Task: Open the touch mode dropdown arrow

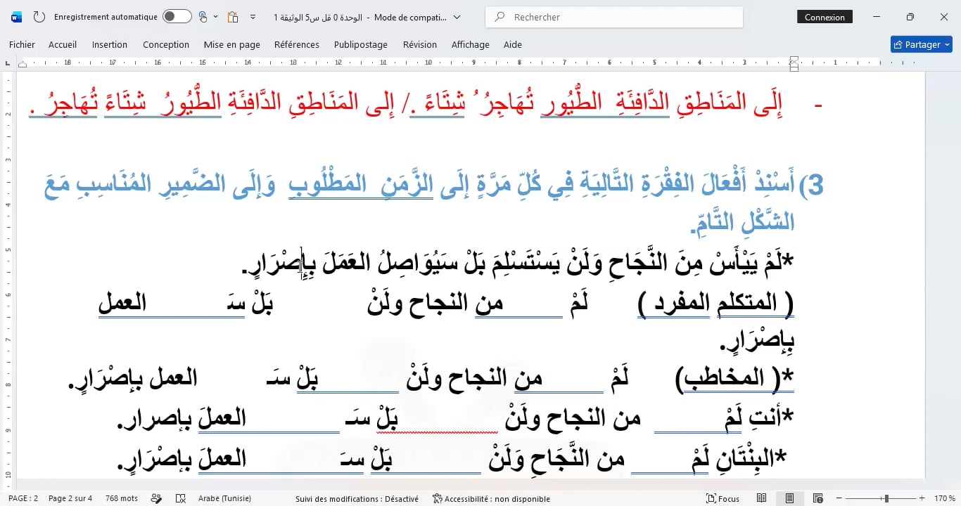Action: point(215,17)
